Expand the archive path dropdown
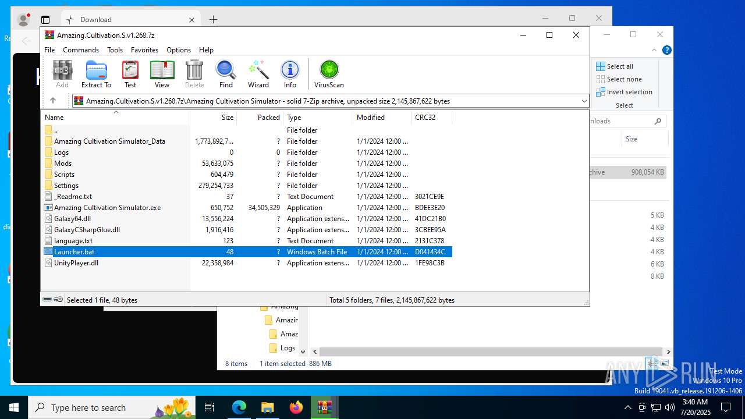The height and width of the screenshot is (419, 745). (584, 101)
